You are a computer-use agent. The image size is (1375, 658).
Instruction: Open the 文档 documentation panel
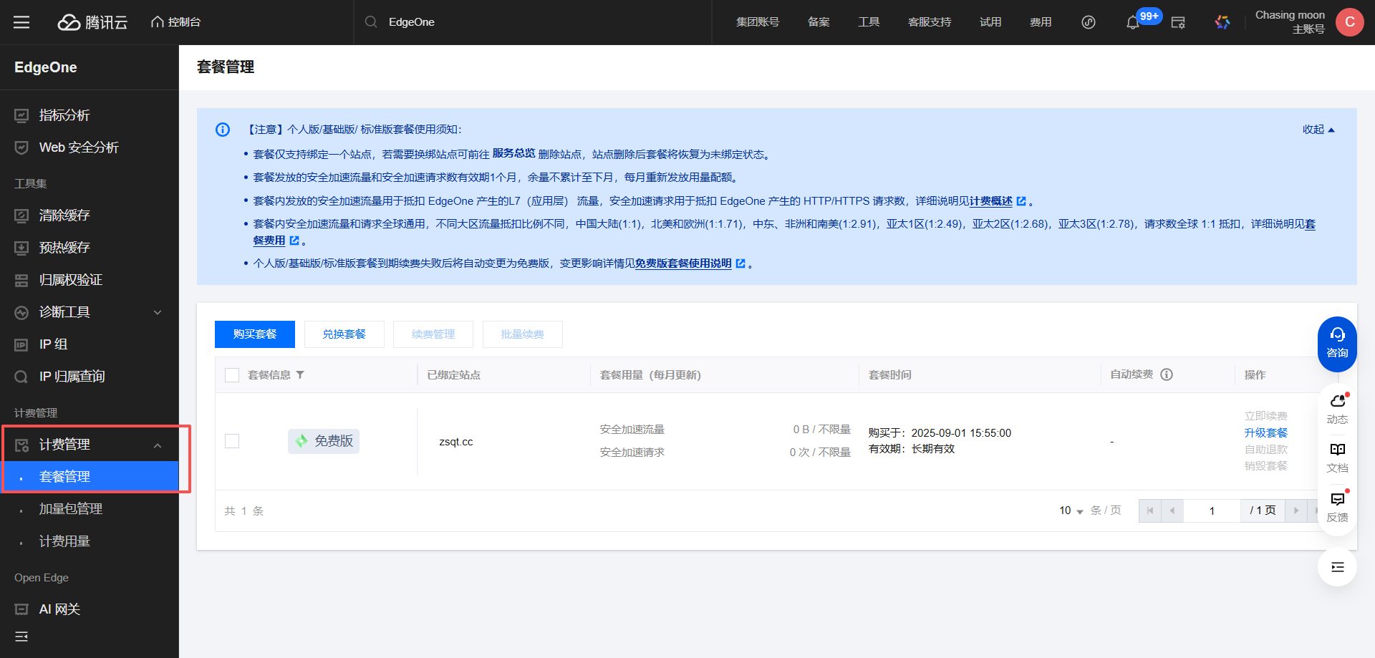click(x=1337, y=458)
